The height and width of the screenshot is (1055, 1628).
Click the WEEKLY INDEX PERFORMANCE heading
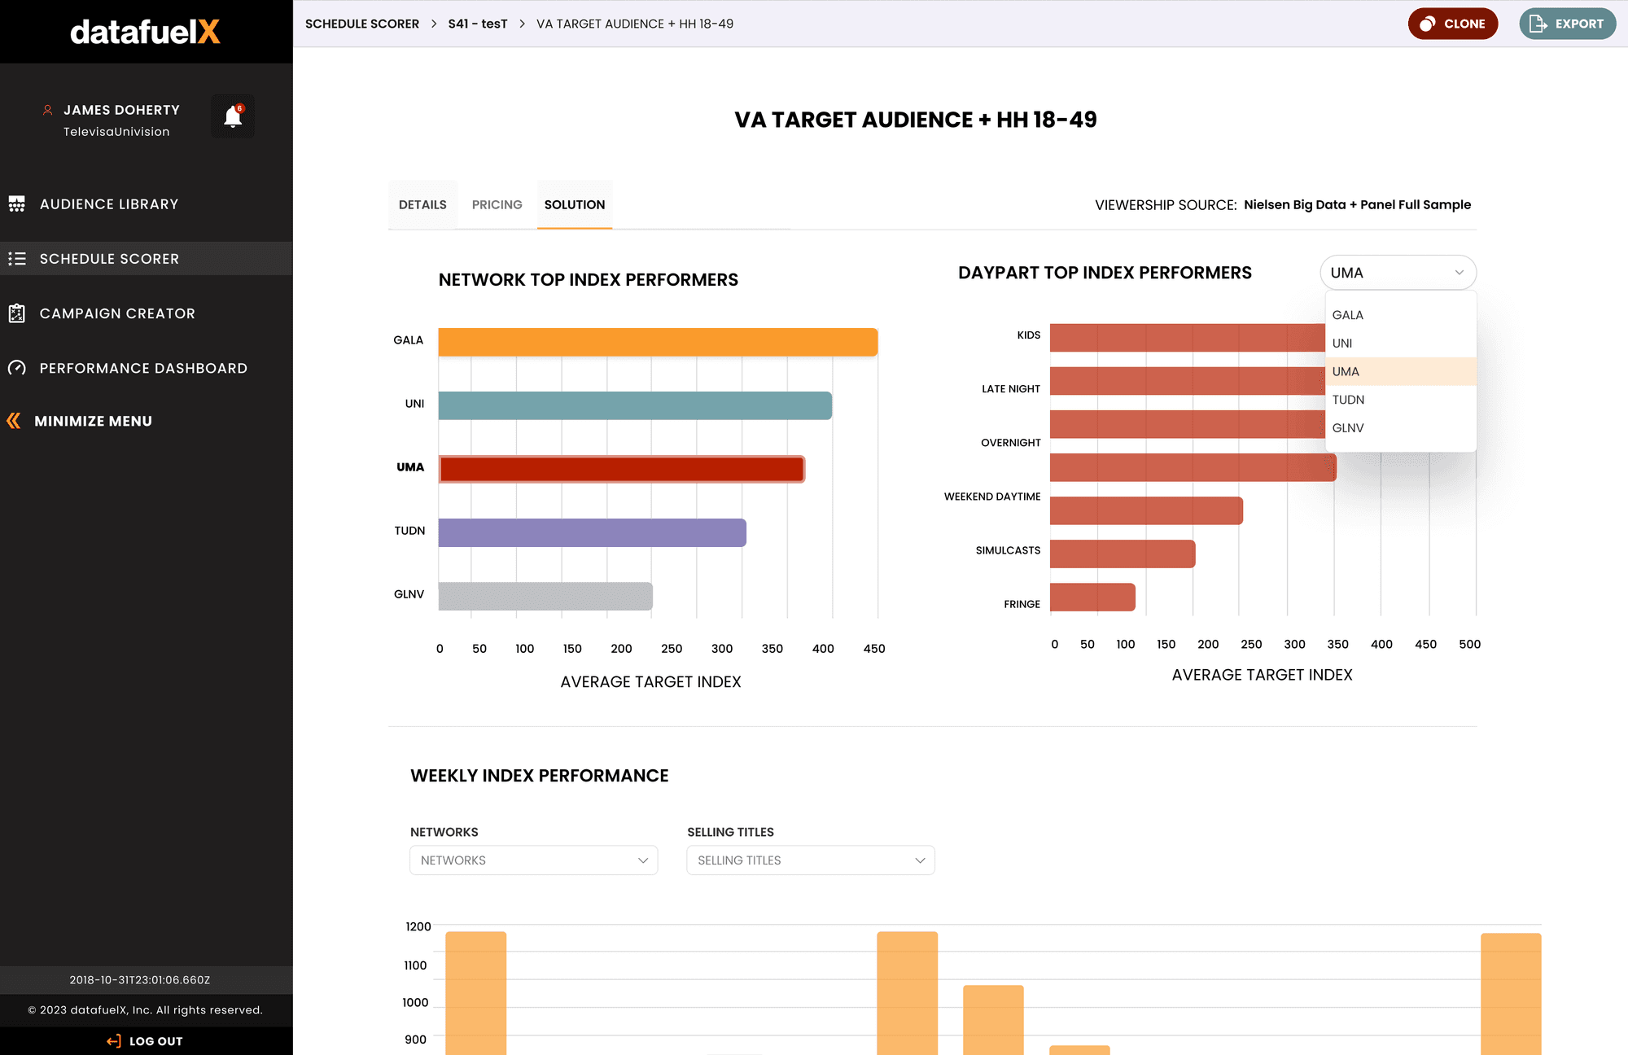click(x=539, y=776)
